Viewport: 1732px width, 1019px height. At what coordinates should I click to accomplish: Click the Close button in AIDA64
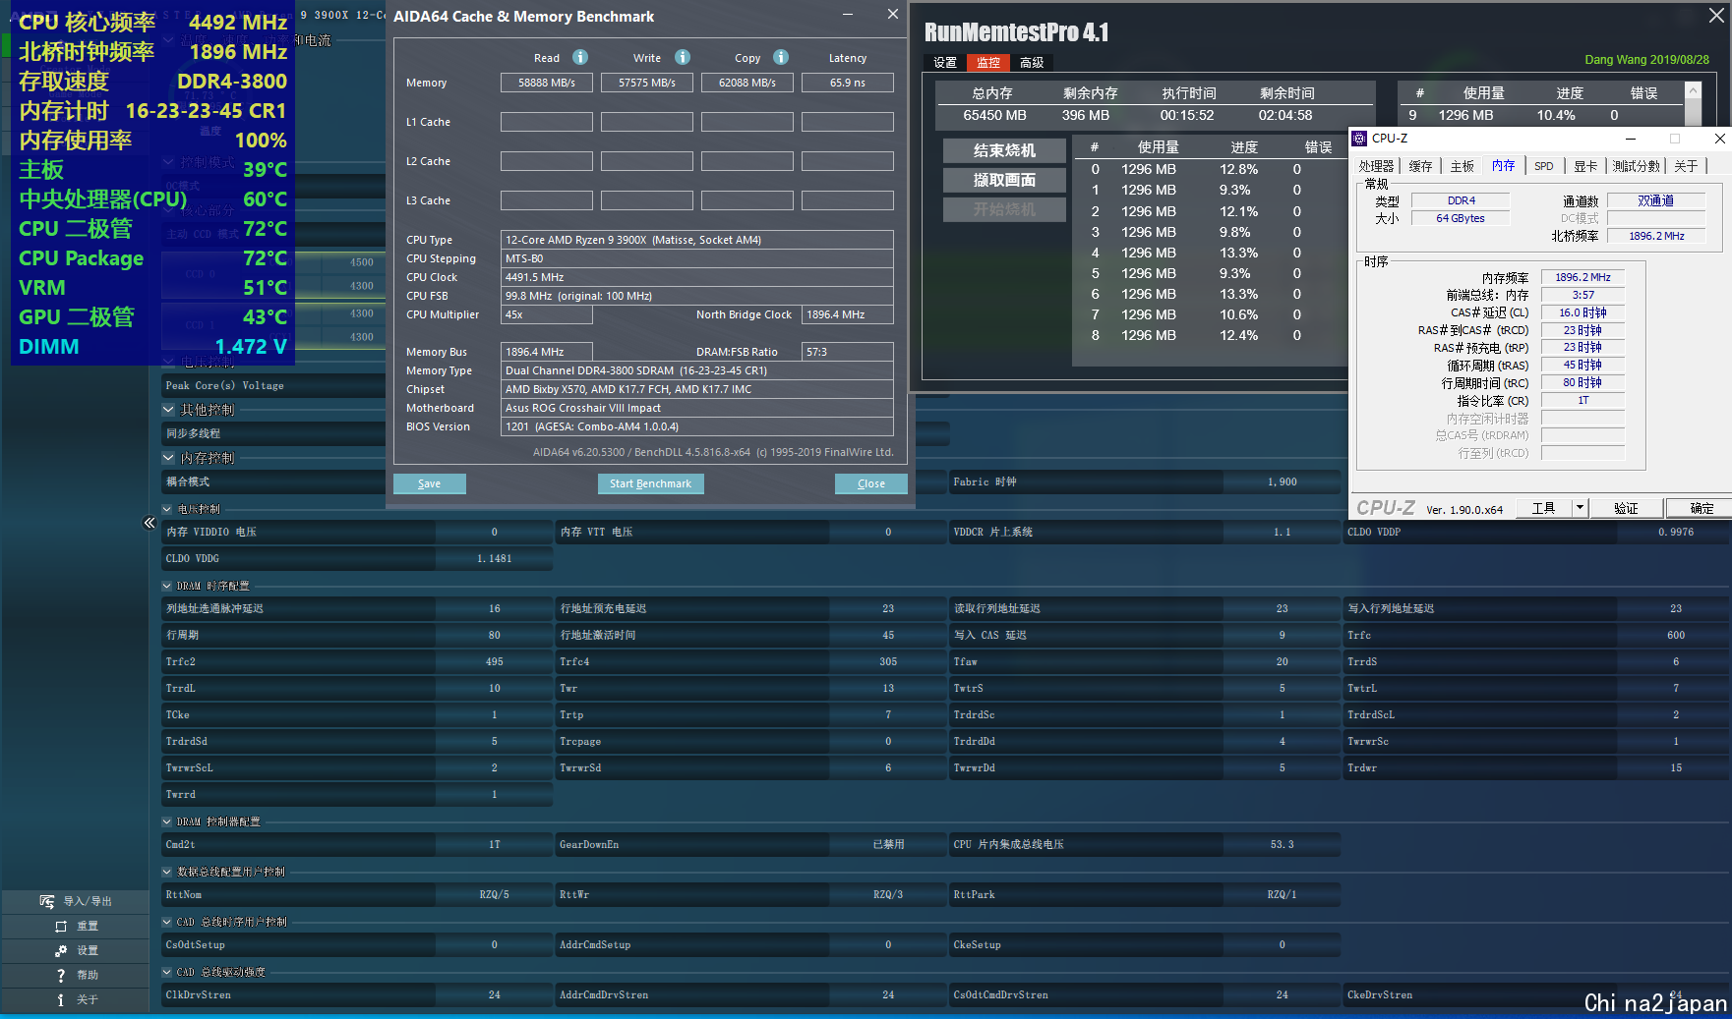point(871,483)
